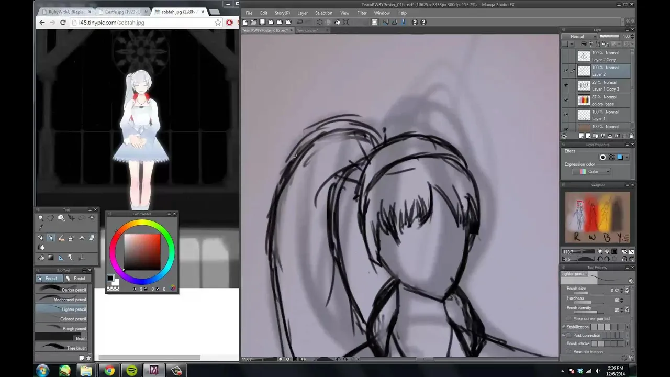Open the File menu
670x377 pixels.
(249, 13)
